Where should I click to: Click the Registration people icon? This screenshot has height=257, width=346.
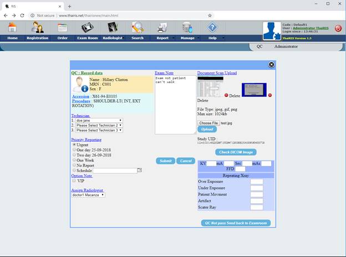[x=37, y=27]
